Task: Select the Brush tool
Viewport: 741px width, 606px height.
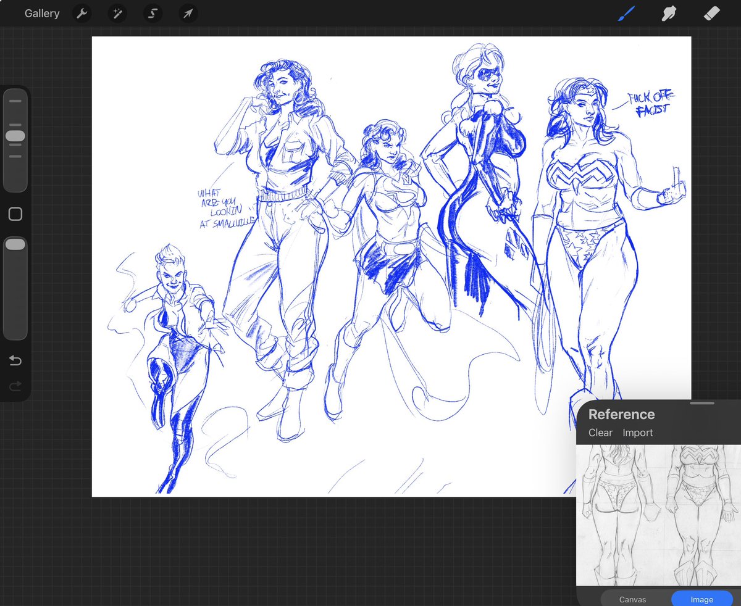Action: (x=626, y=13)
